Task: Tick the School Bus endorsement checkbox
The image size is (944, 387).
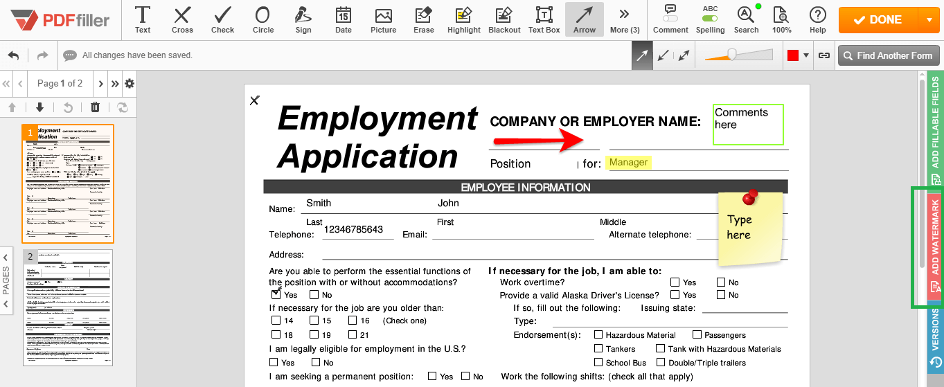Action: pos(599,362)
